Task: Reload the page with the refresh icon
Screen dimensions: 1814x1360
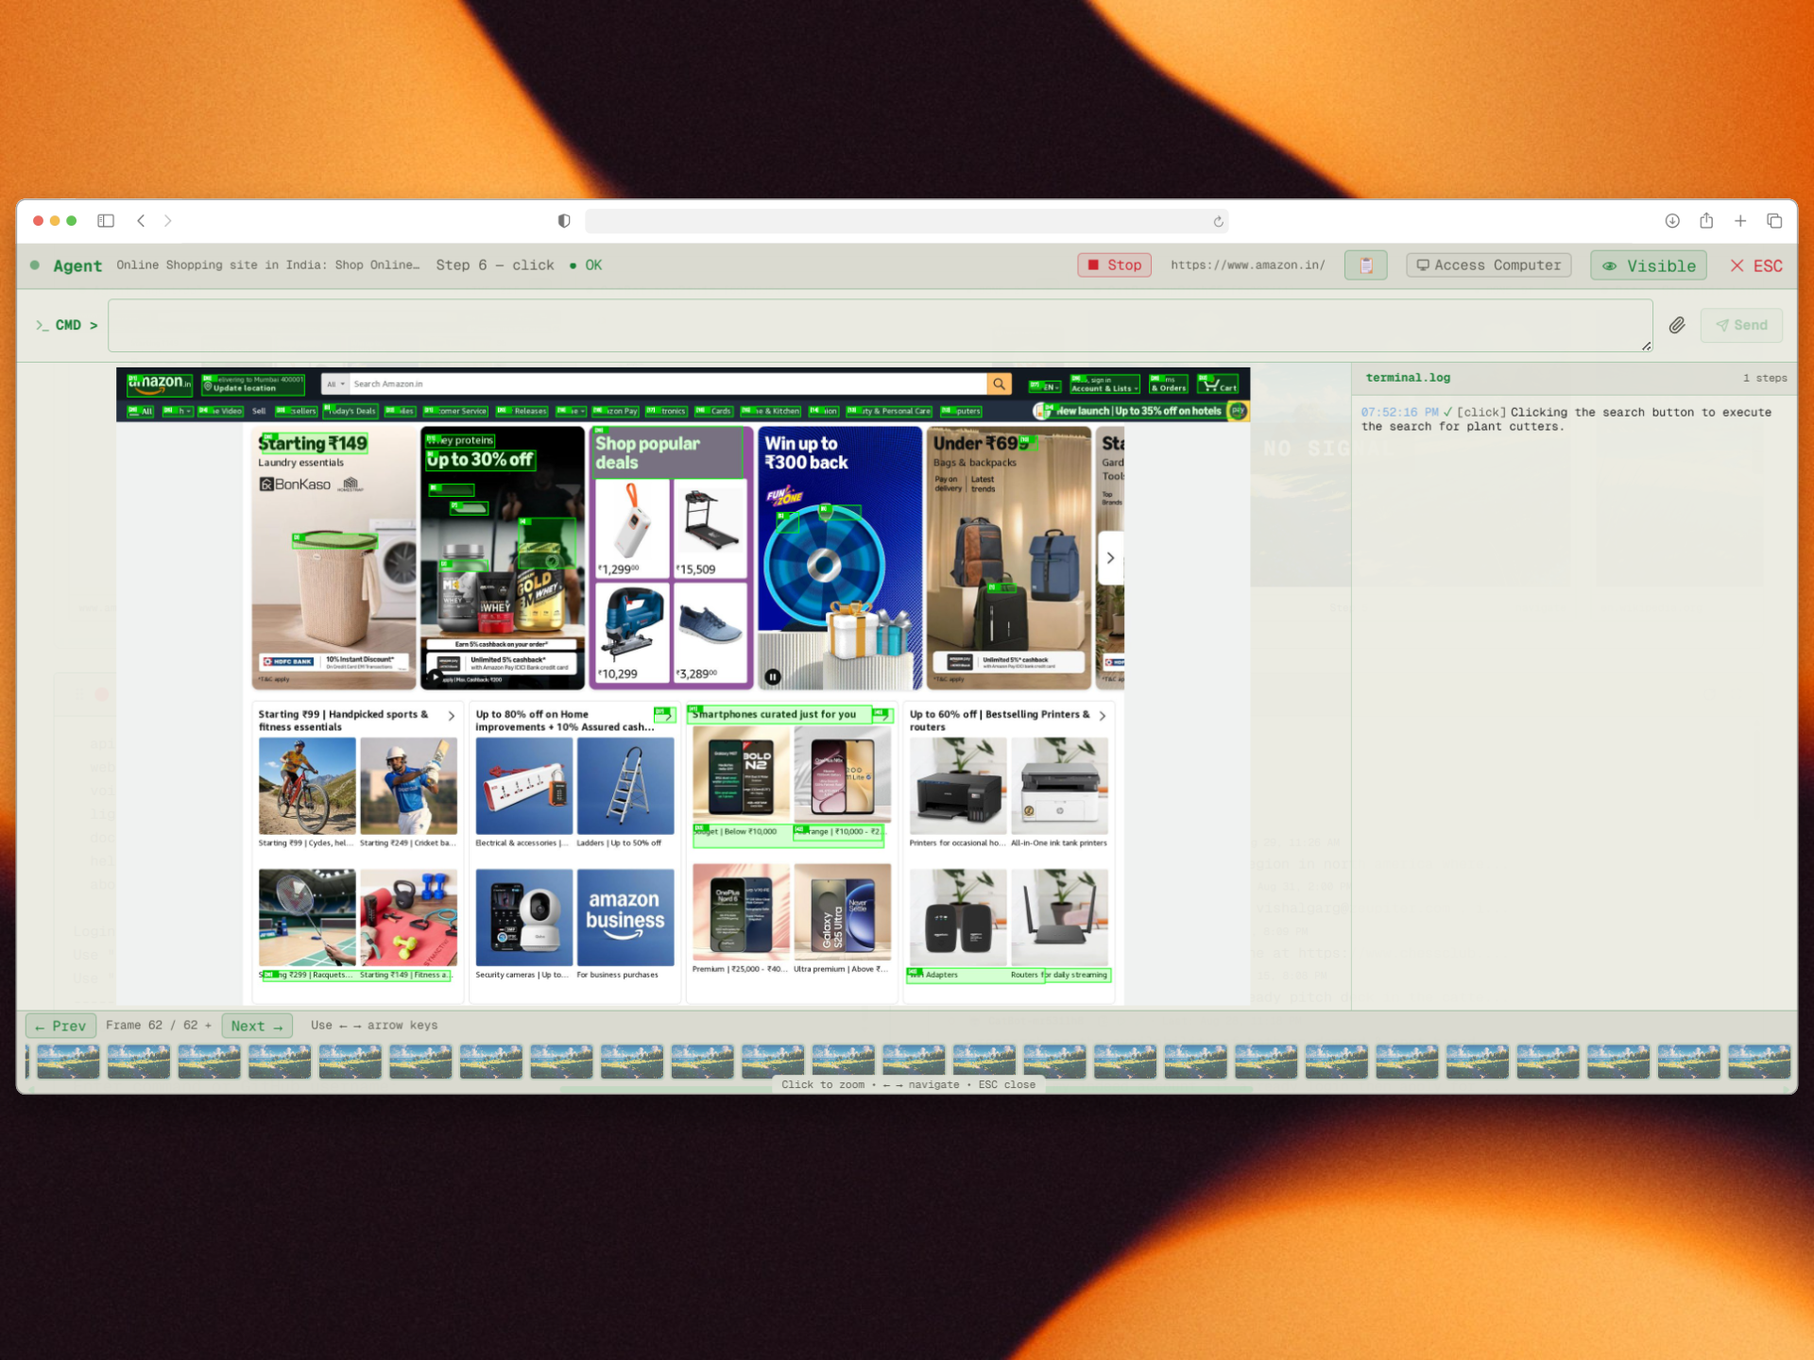Action: (x=1219, y=222)
